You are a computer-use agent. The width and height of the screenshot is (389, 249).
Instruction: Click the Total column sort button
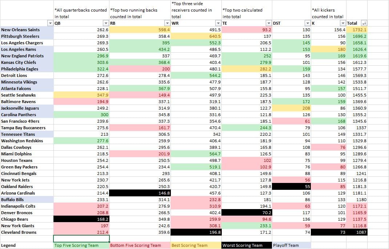(x=363, y=23)
